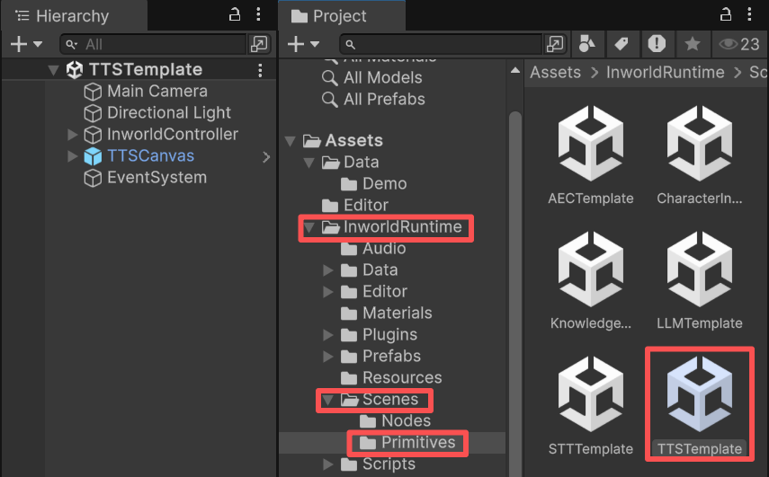Click the Main Camera cube icon
Screen dimensions: 769x477
pos(93,92)
